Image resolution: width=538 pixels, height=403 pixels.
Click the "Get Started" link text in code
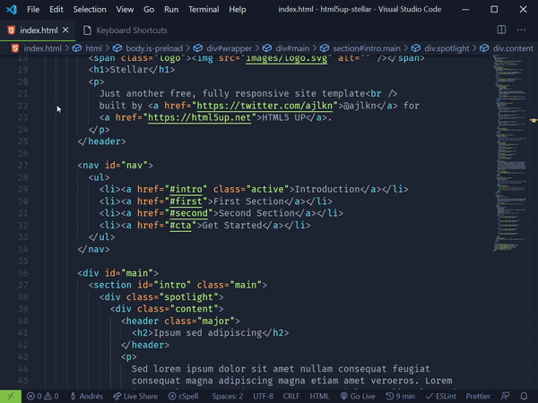[232, 225]
